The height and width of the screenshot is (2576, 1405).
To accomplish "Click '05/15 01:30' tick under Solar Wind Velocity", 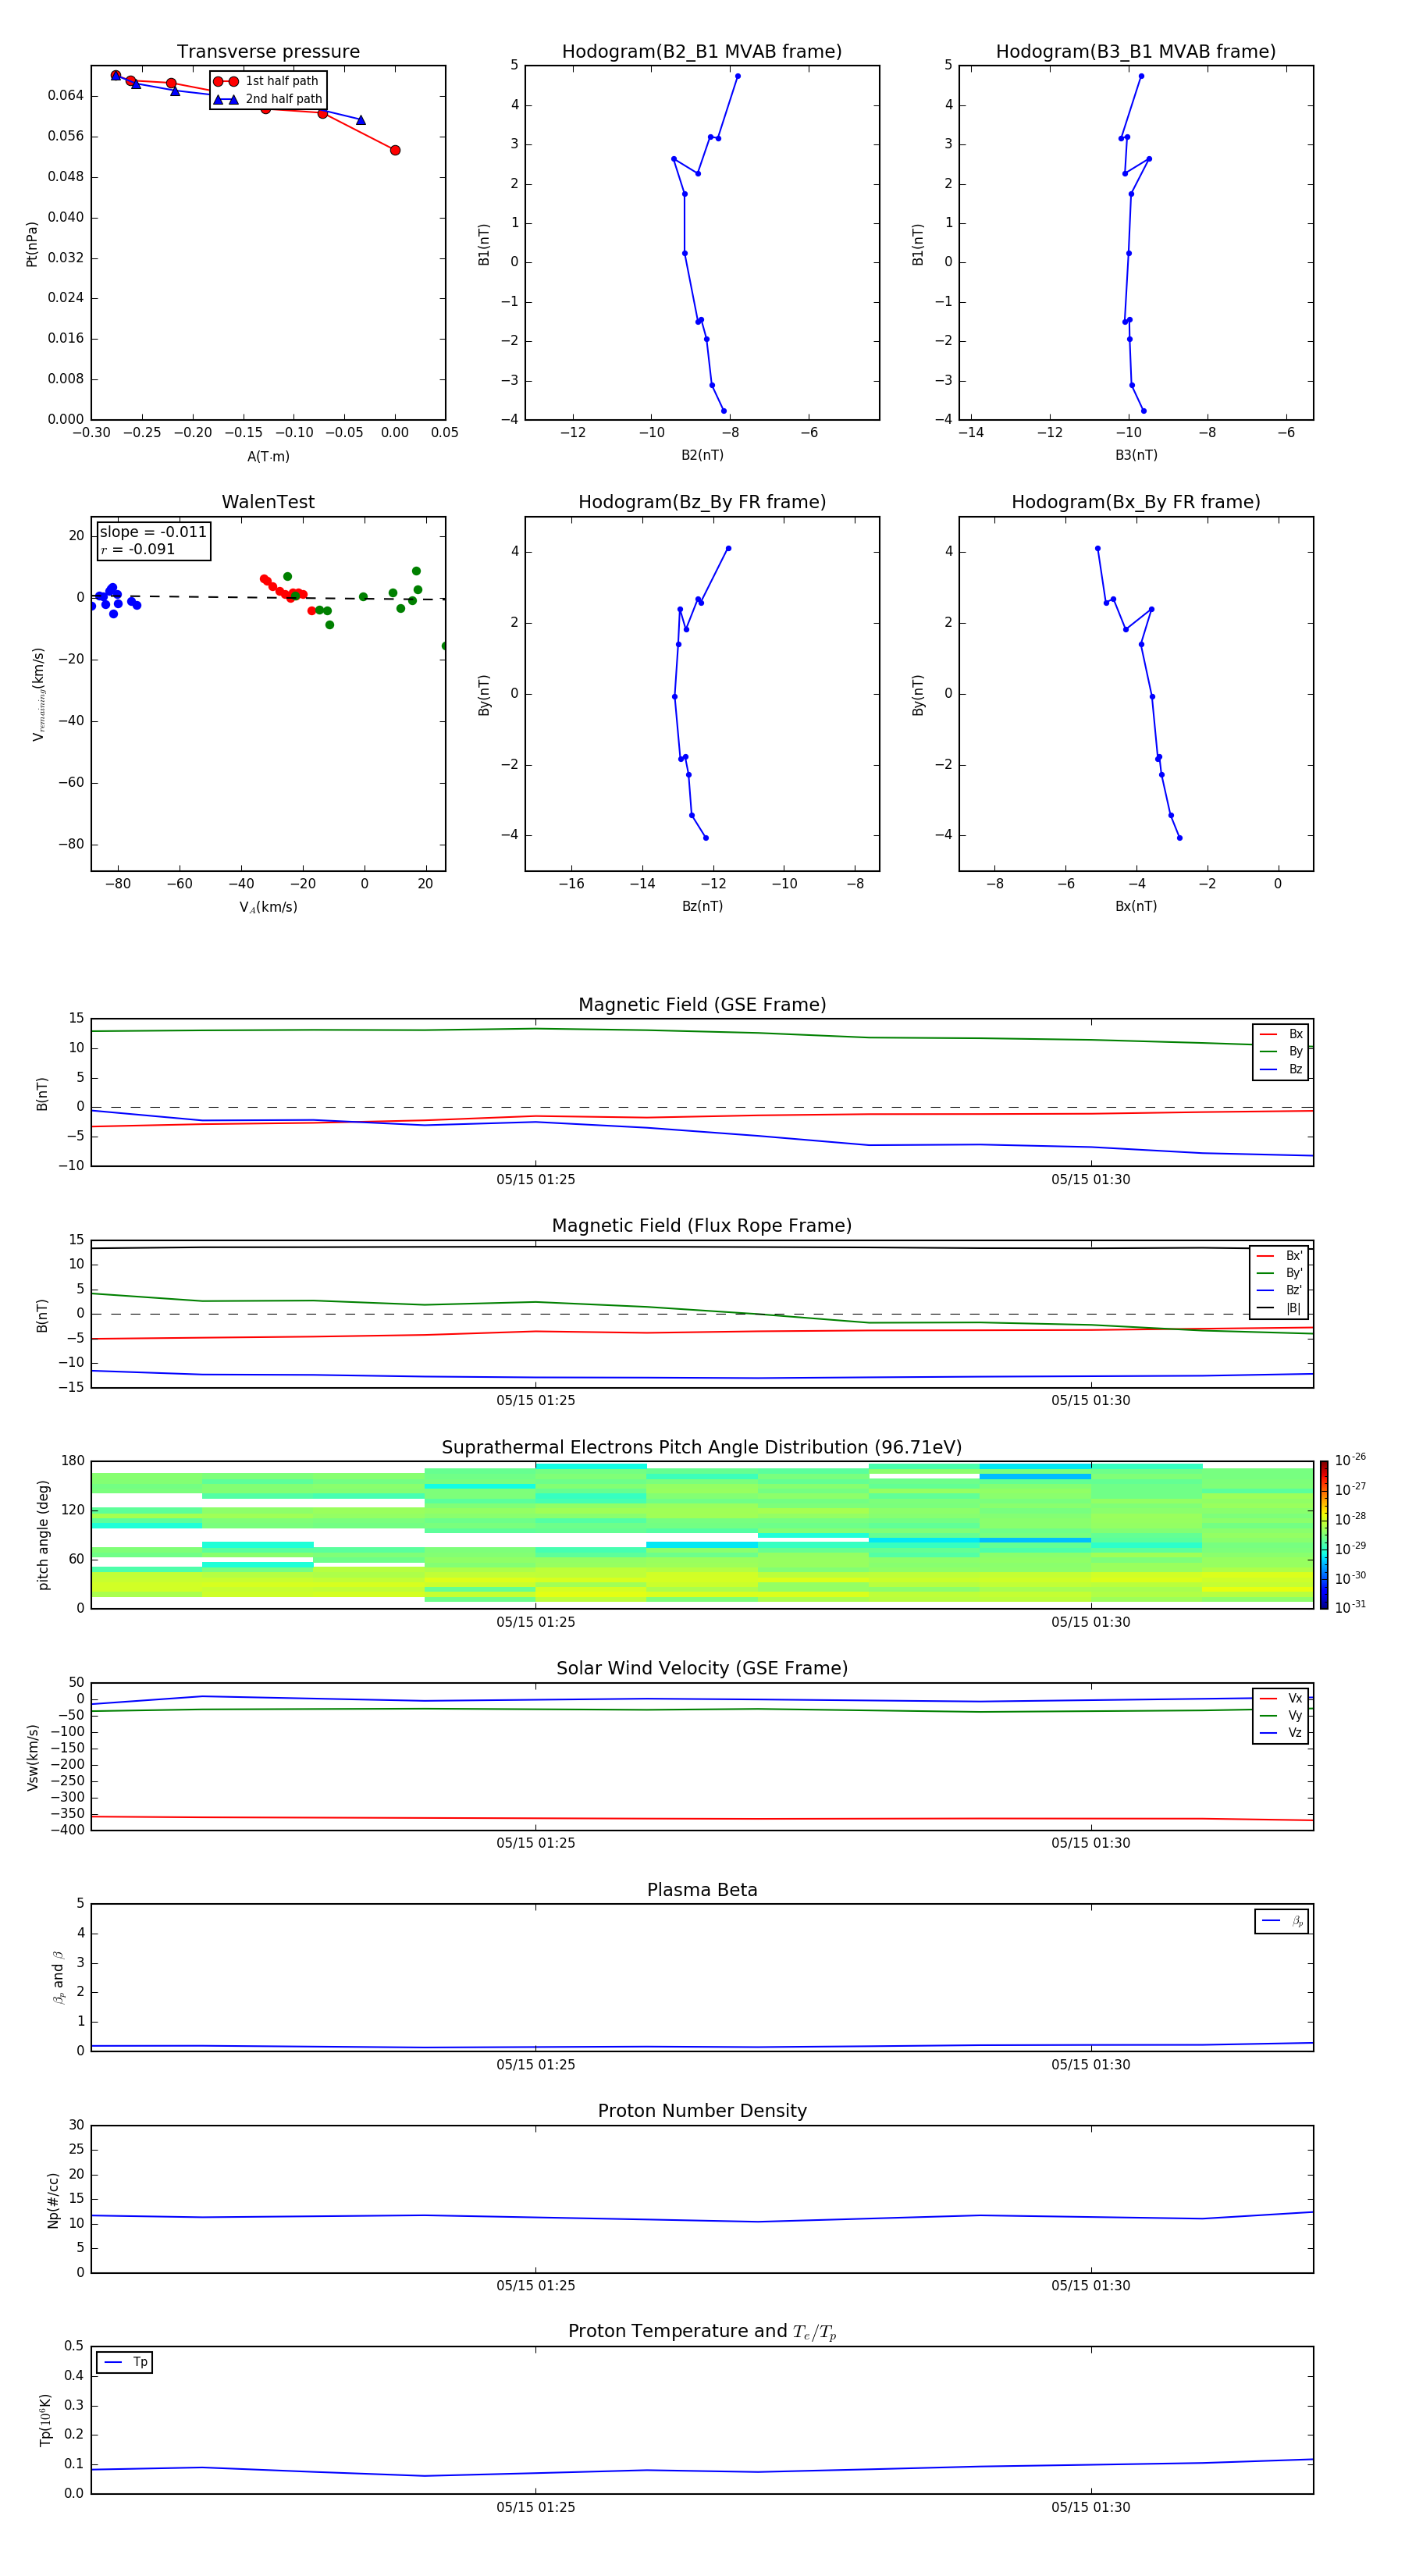I will click(1091, 1843).
